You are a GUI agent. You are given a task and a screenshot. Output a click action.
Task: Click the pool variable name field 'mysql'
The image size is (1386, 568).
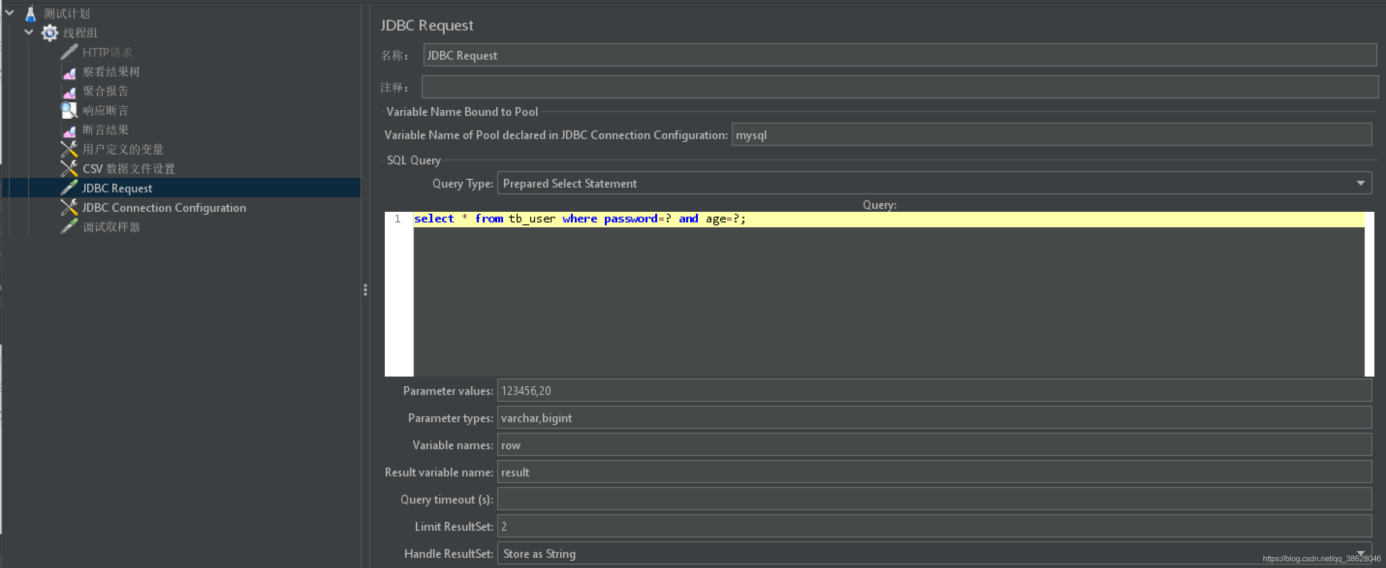[x=1051, y=134]
